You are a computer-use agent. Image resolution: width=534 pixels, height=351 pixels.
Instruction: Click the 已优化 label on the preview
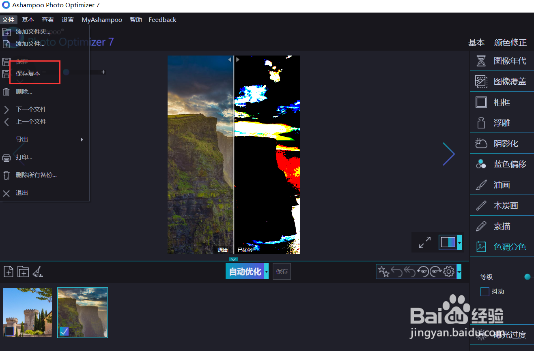click(245, 250)
